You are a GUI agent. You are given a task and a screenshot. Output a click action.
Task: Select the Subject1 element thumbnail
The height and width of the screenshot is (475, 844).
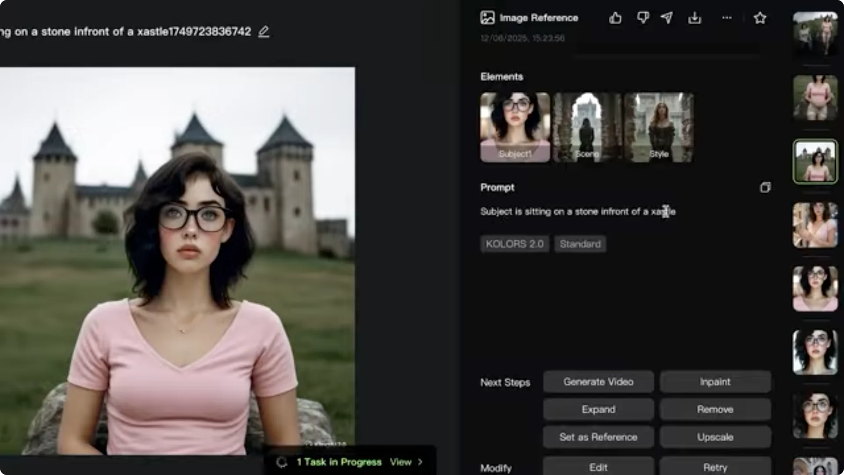point(515,128)
